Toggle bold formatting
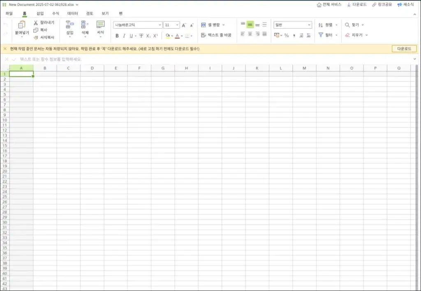Screen dimensions: 421x291 117,36
